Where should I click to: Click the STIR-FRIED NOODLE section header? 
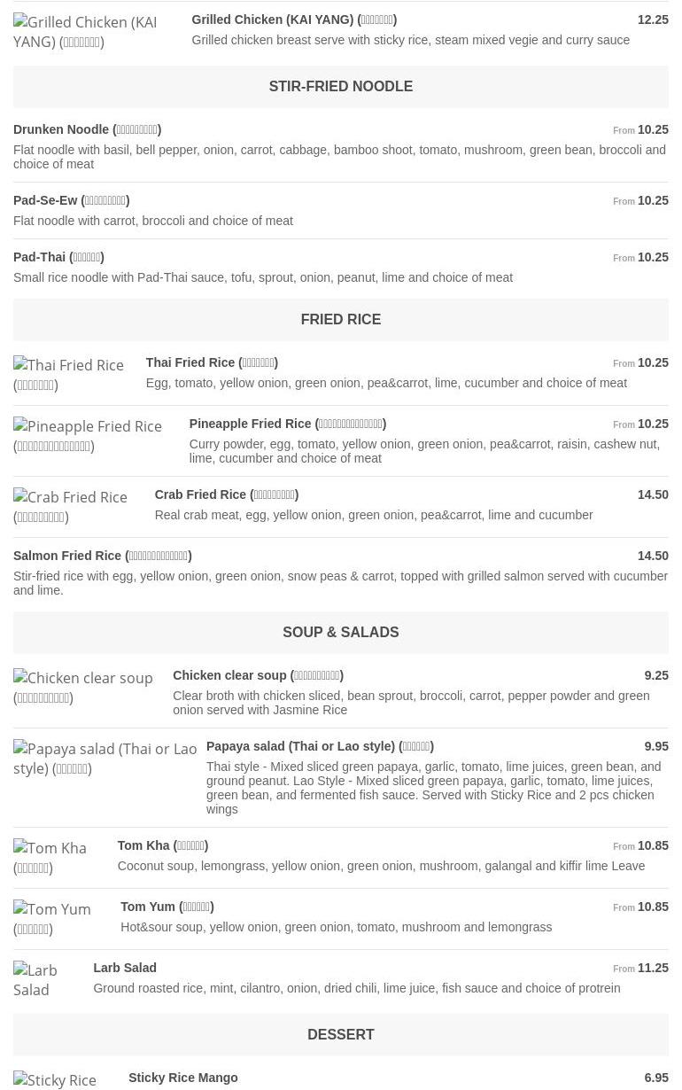tap(341, 87)
